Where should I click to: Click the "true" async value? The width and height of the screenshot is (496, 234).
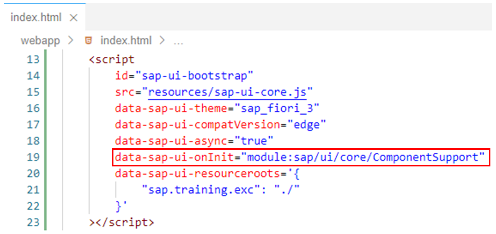coord(254,141)
